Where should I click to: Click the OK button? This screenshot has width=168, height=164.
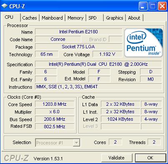150,158
